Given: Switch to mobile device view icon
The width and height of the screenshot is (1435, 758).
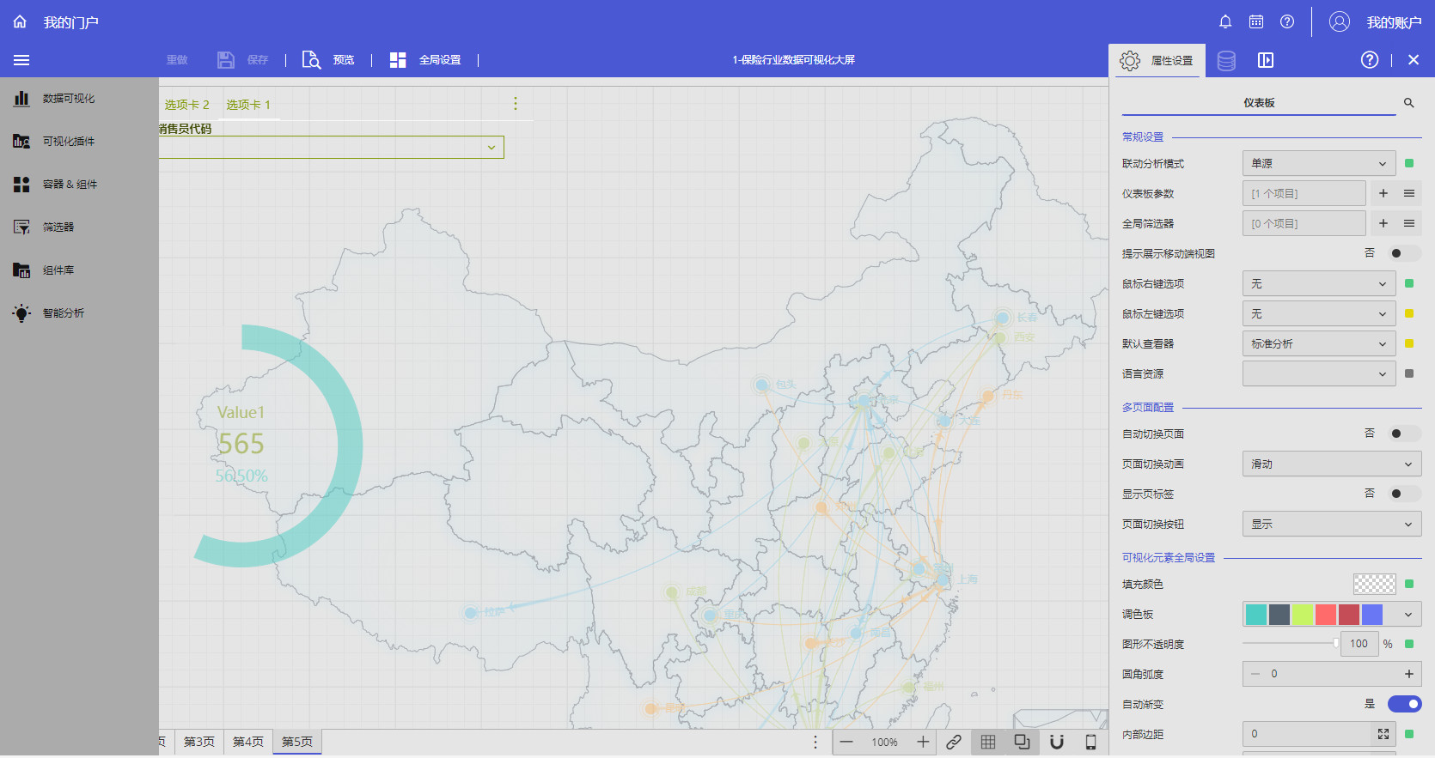Looking at the screenshot, I should point(1090,743).
